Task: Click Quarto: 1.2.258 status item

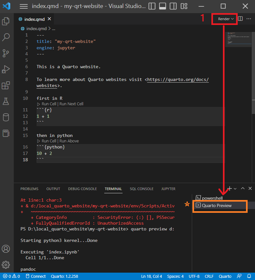Action: (64, 276)
